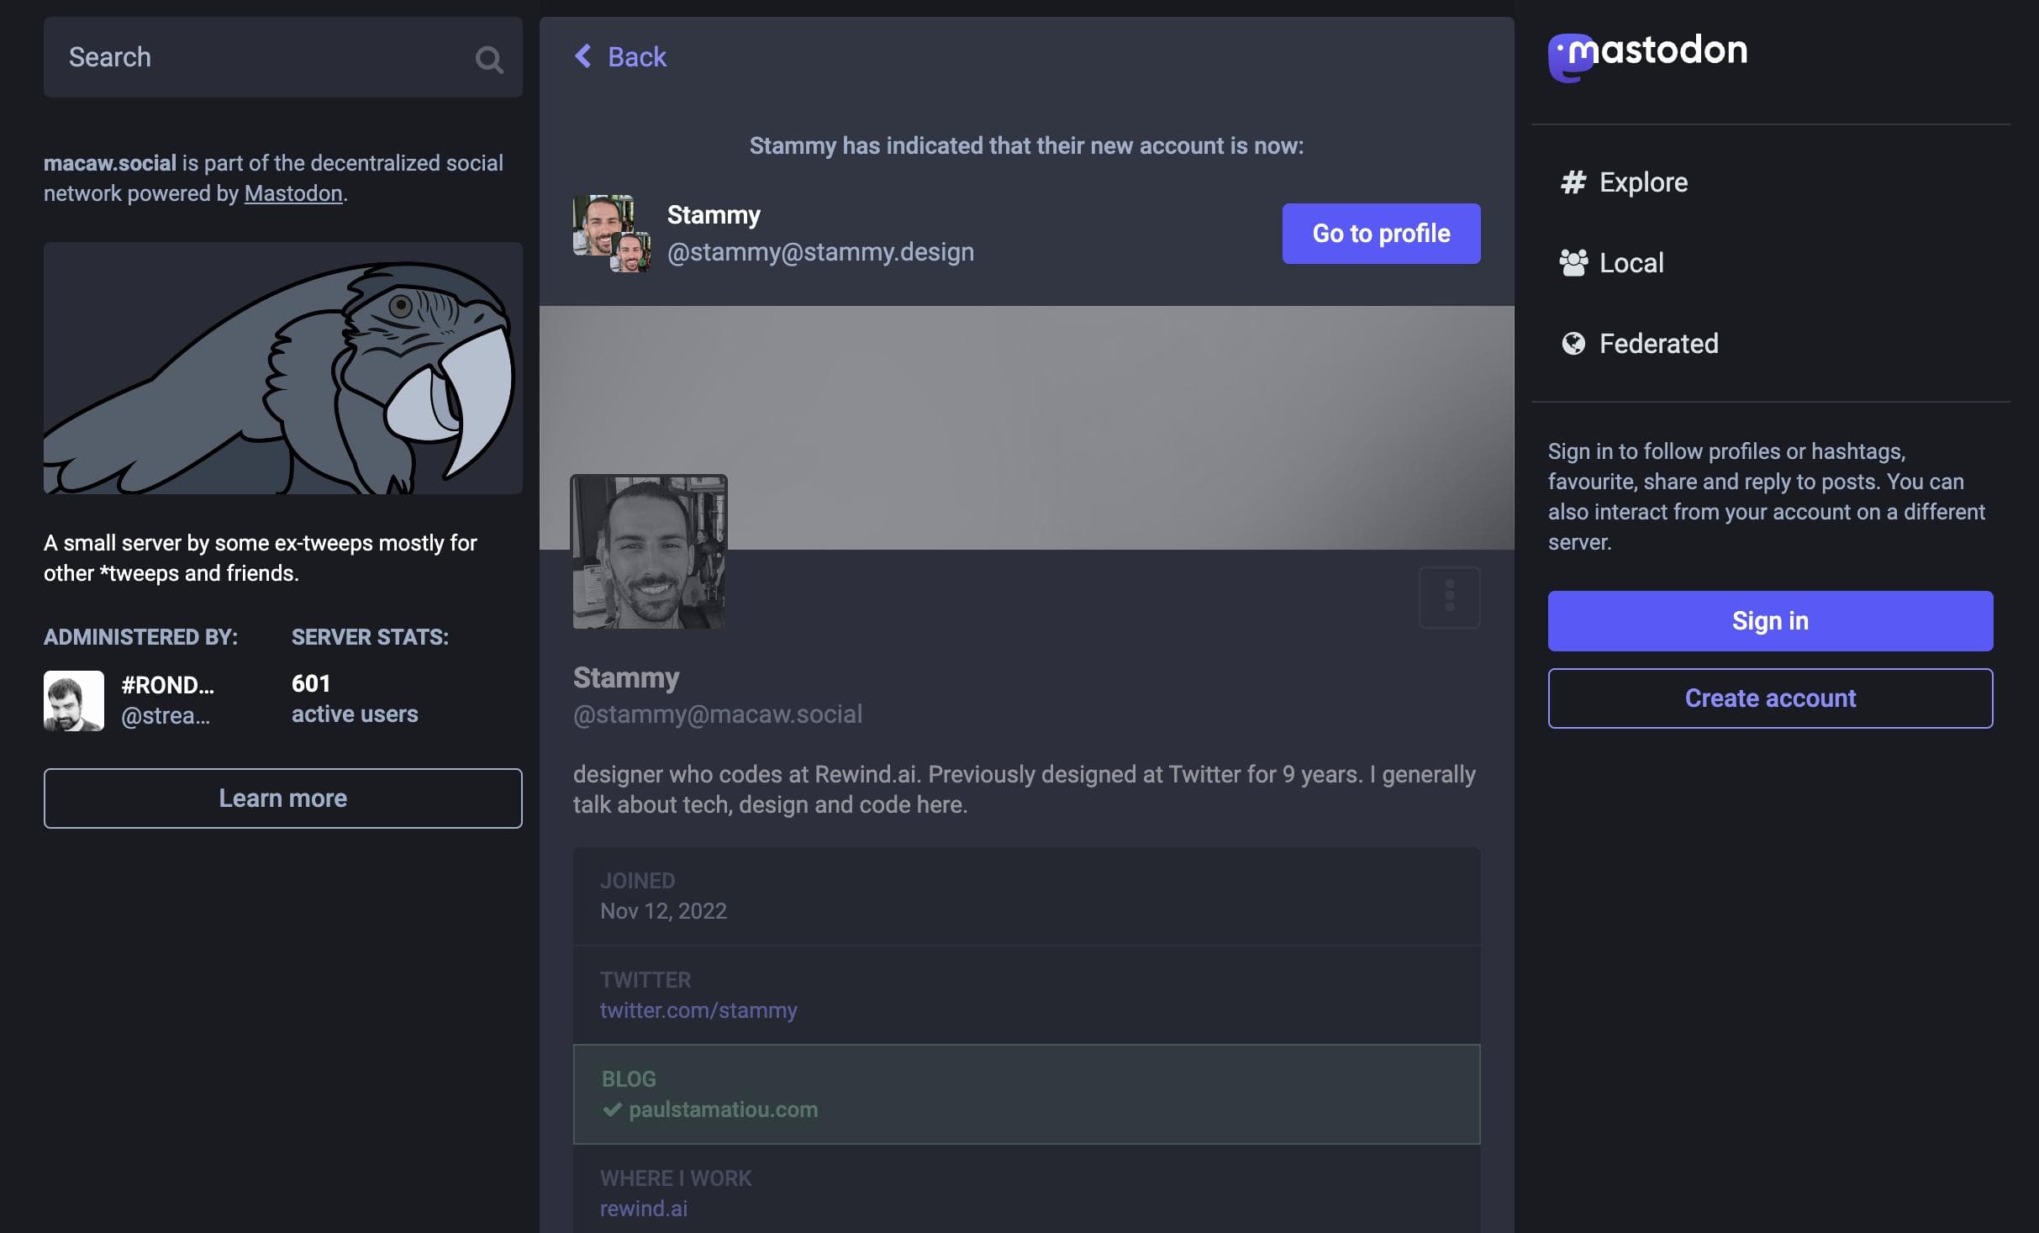Click the Sign in button
The image size is (2039, 1233).
1770,621
